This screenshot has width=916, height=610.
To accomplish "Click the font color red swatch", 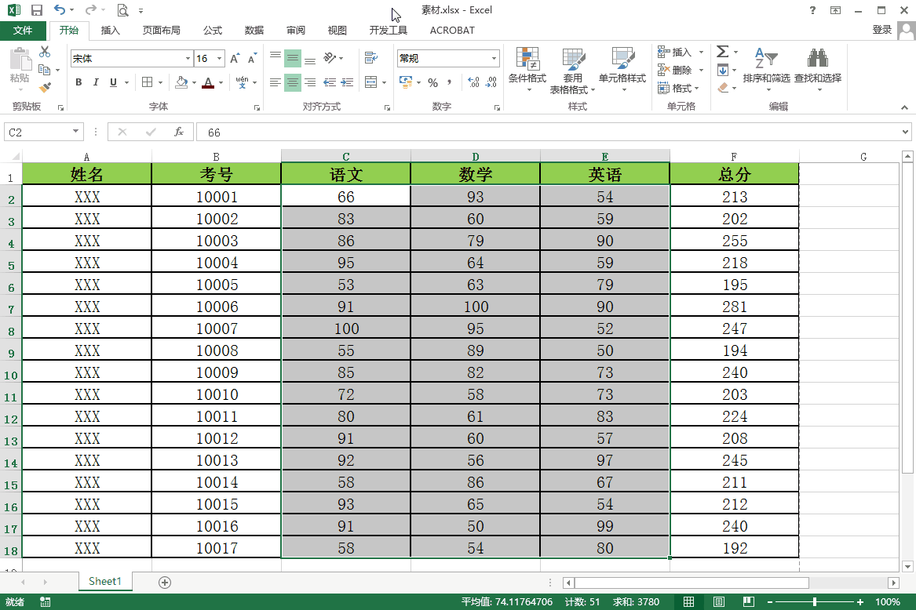I will pyautogui.click(x=207, y=82).
